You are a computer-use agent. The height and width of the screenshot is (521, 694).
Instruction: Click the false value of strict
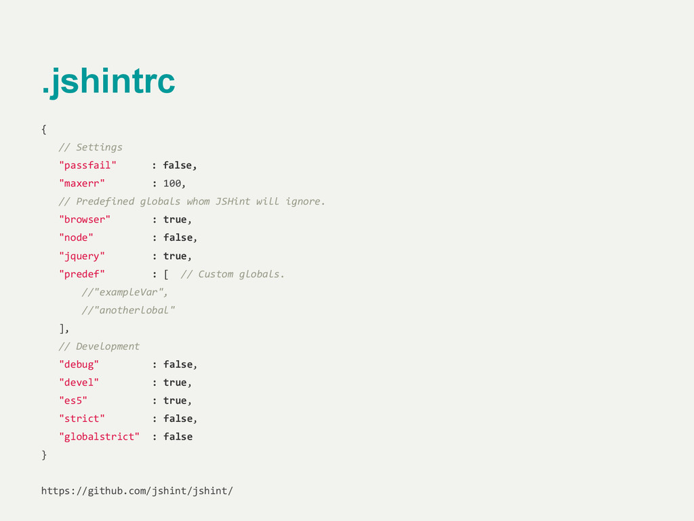[178, 419]
